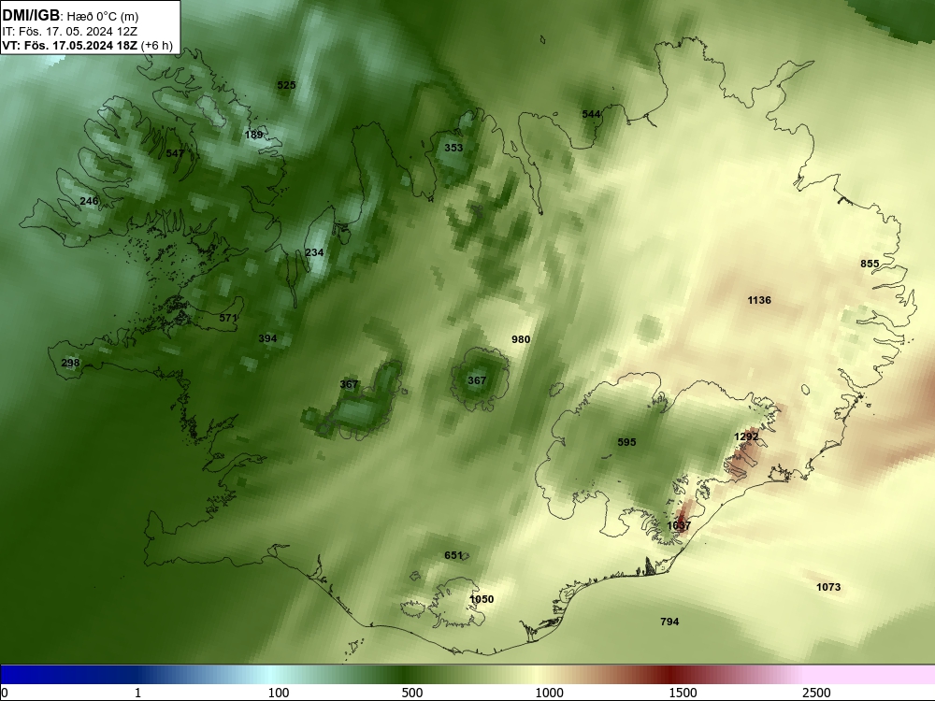Click the 2500 tick on the colour scale
The image size is (935, 701).
tap(816, 693)
